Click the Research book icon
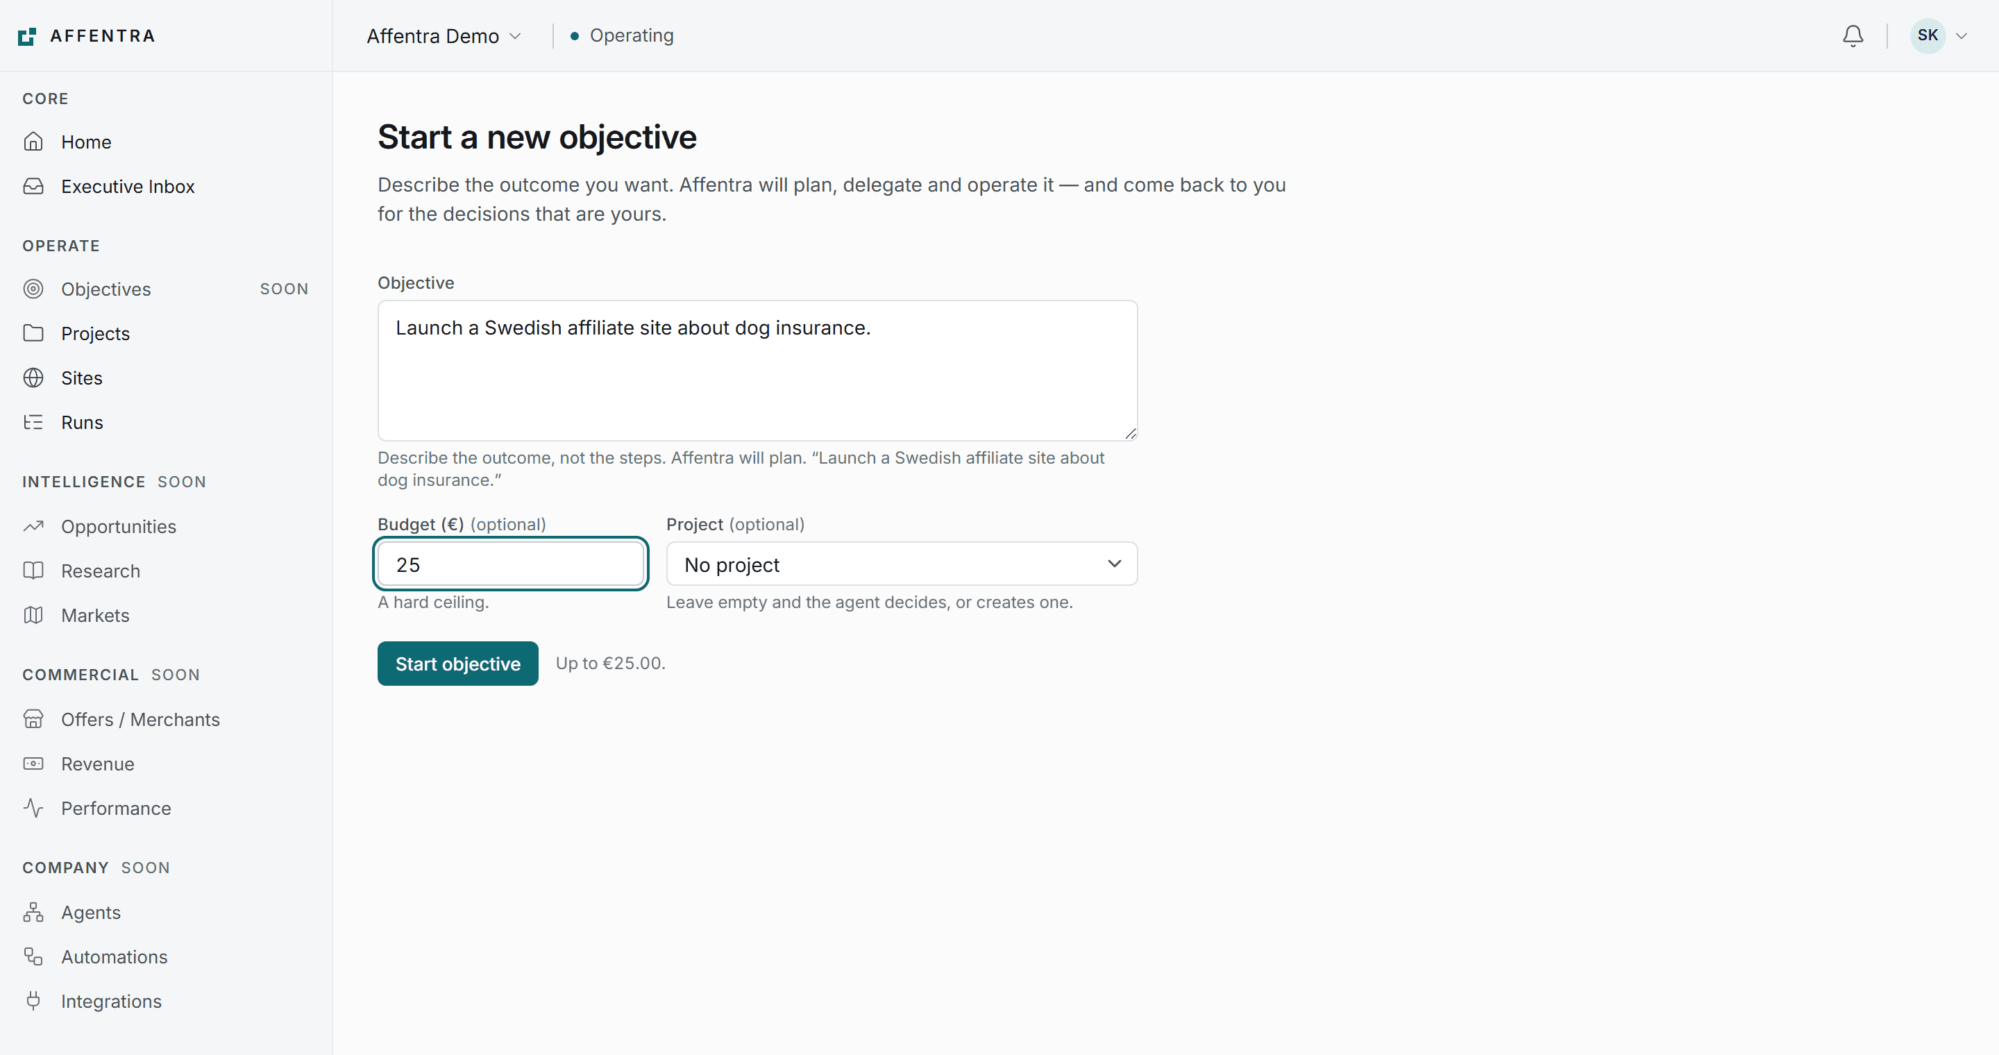Image resolution: width=1999 pixels, height=1055 pixels. click(x=33, y=570)
